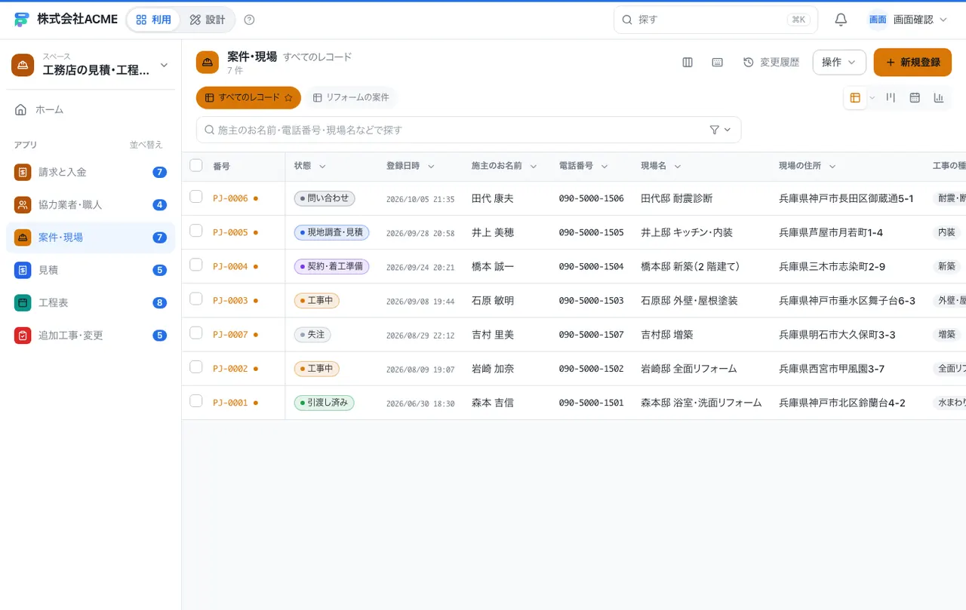
Task: Open record link PJ-0006
Action: coord(230,198)
